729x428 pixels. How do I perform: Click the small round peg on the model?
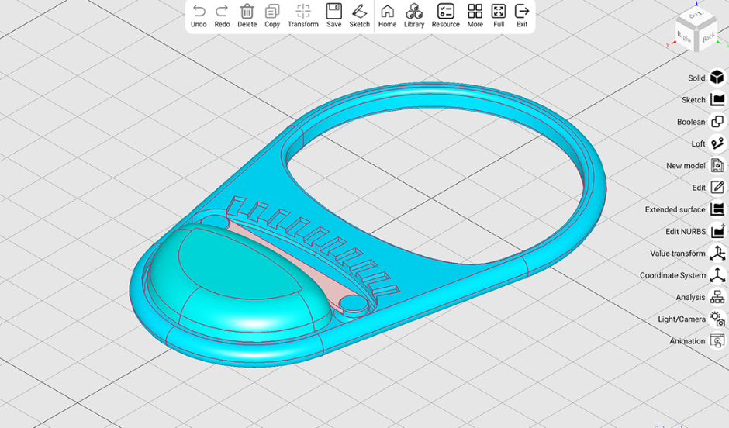(354, 304)
